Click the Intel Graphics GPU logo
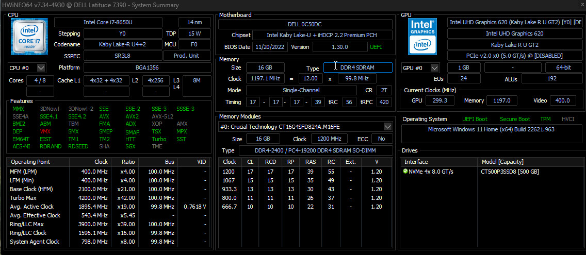This screenshot has width=586, height=255. (424, 36)
